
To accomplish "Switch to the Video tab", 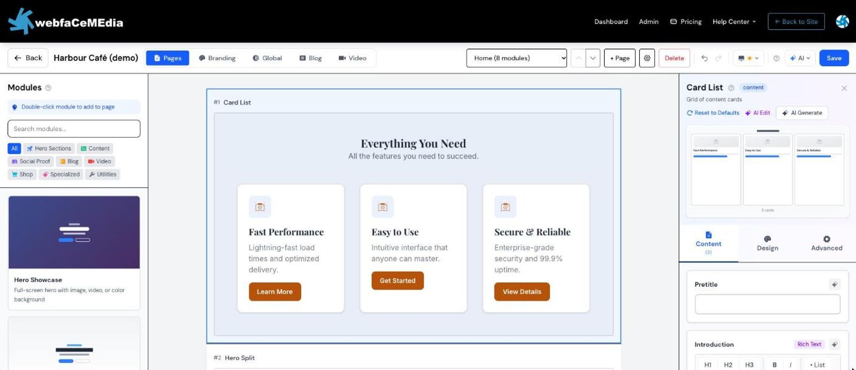I will click(x=353, y=58).
